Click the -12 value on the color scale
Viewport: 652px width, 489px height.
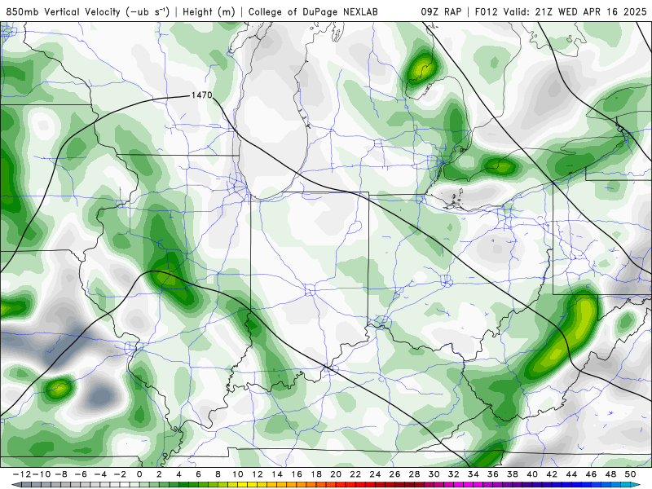tap(20, 474)
